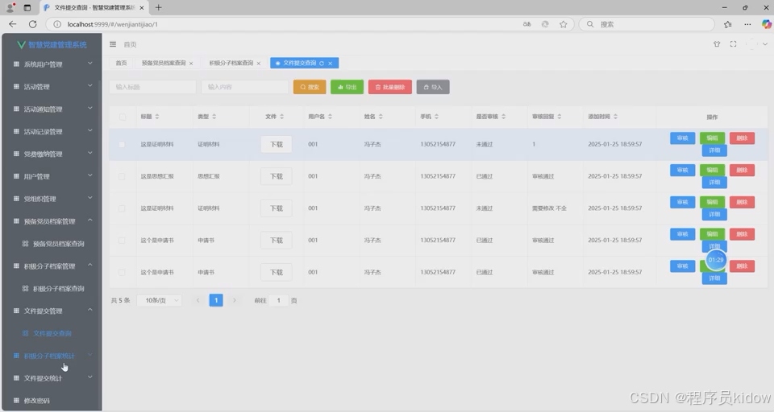
Task: Go to next page with pagination right arrow
Action: pyautogui.click(x=235, y=300)
